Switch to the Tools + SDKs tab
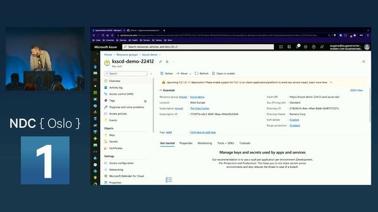 [226, 143]
